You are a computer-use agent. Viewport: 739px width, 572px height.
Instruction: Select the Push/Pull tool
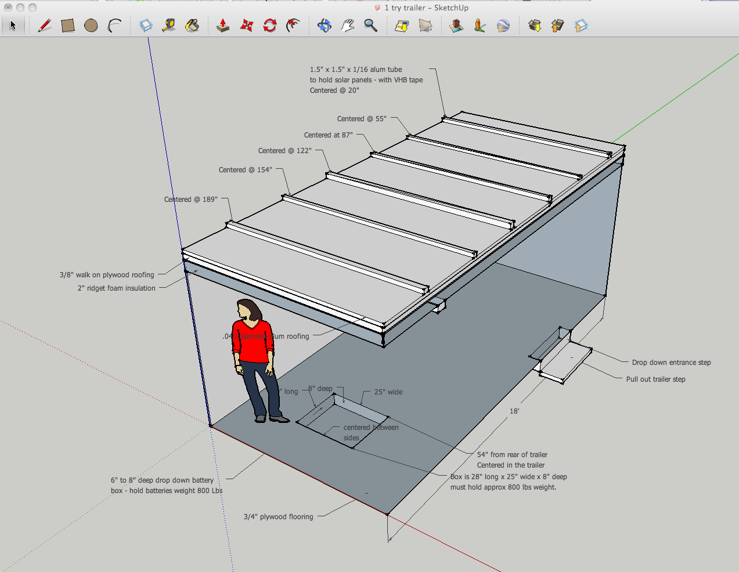tap(223, 26)
